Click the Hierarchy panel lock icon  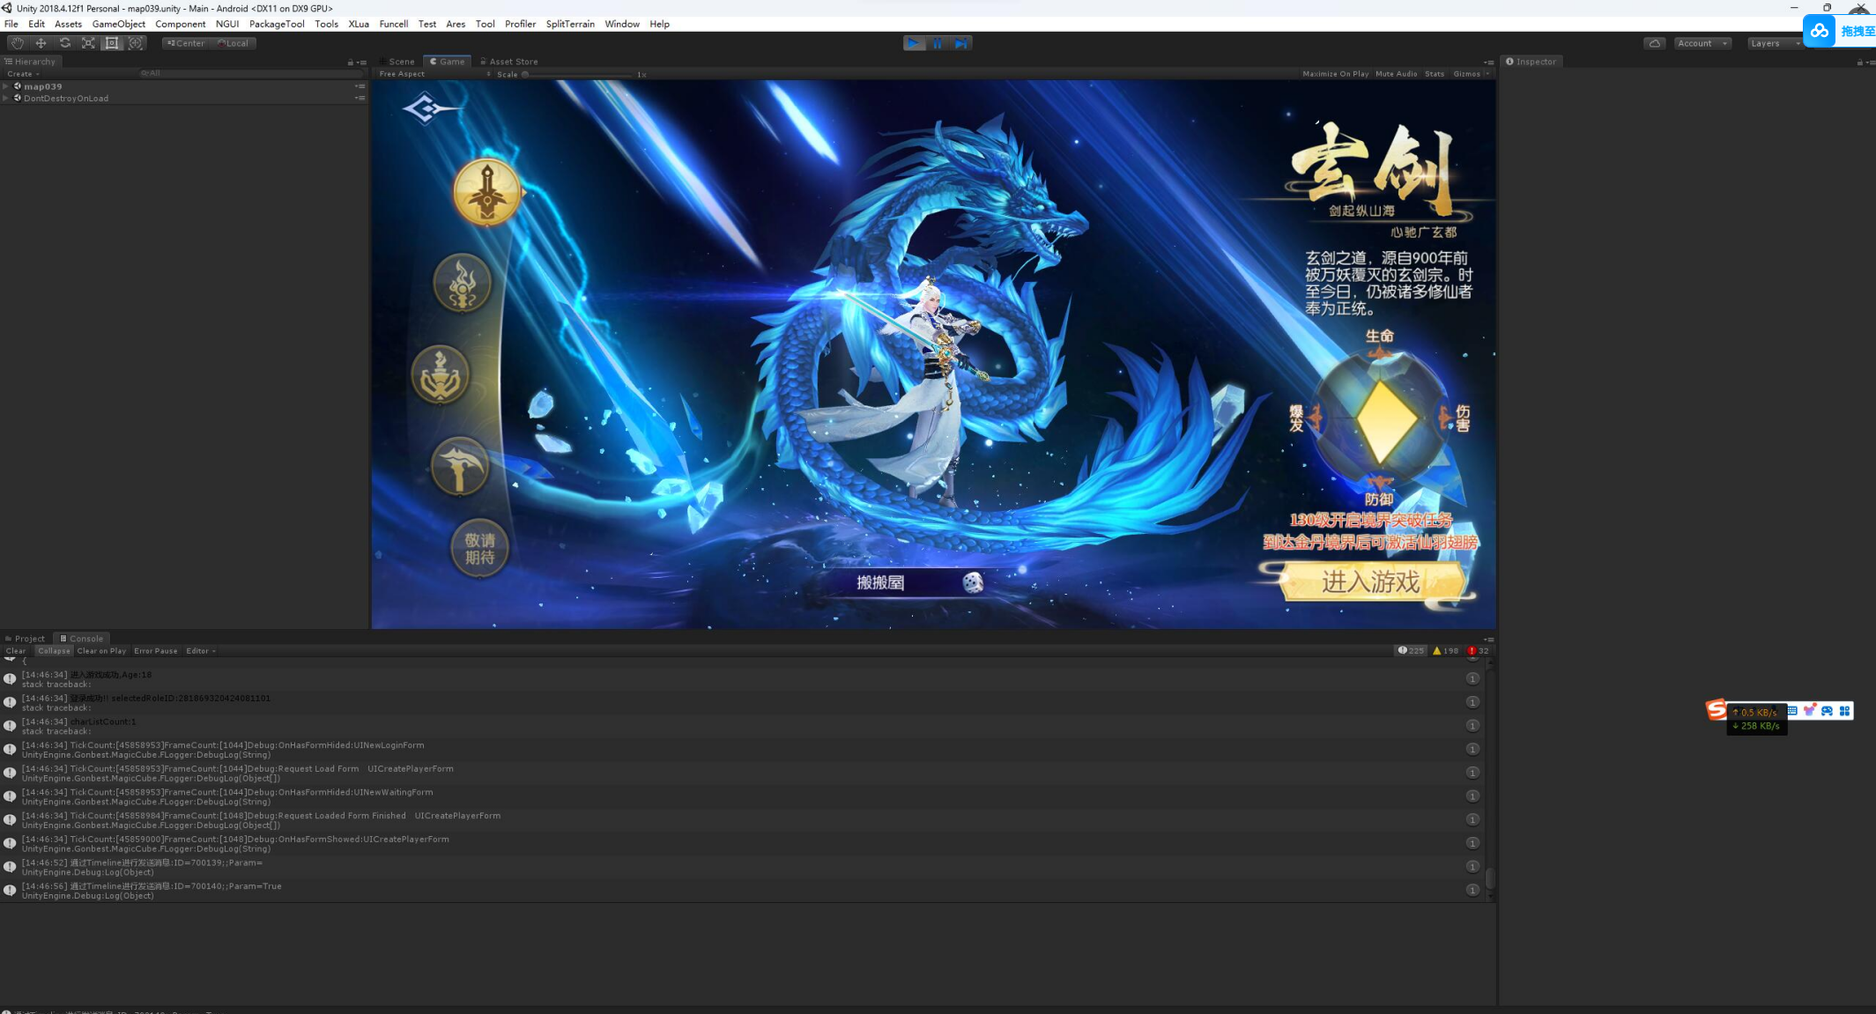[x=350, y=63]
